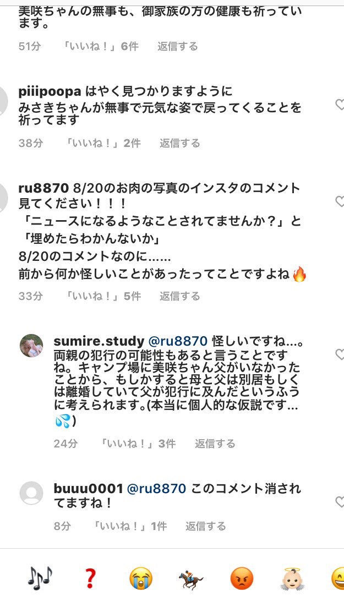344x612 pixels.
Task: Reply to sumire.study's comment
Action: (x=215, y=444)
